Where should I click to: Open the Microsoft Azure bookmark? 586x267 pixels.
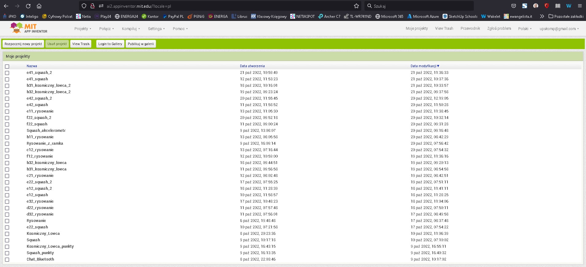click(x=423, y=17)
